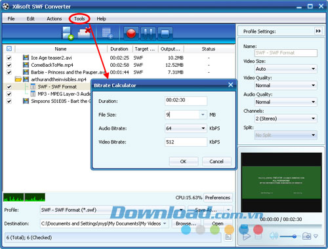This screenshot has height=249, width=328.
Task: Uncheck the Ice Age teaser2.avi checkbox
Action: pos(9,58)
